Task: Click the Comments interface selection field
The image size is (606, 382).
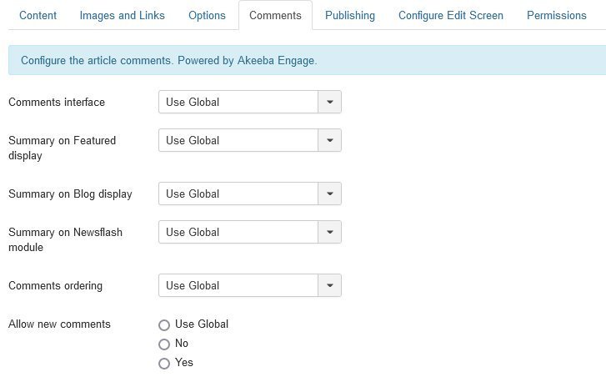Action: (238, 102)
